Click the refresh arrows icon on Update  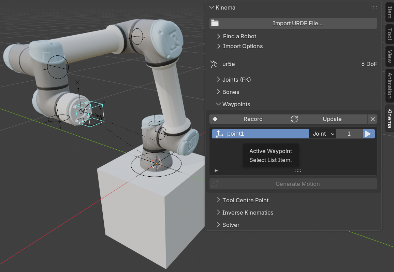(294, 119)
